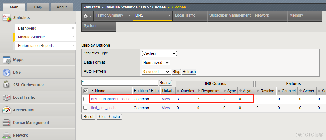Click the cache name search field
This screenshot has width=326, height=140.
pyautogui.click(x=119, y=83)
